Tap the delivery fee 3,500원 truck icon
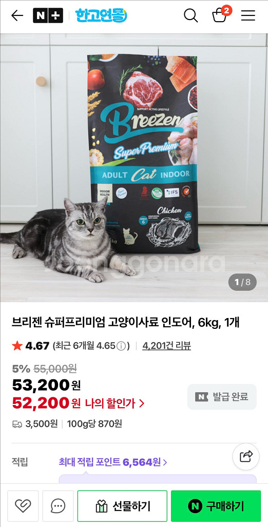 pyautogui.click(x=17, y=424)
